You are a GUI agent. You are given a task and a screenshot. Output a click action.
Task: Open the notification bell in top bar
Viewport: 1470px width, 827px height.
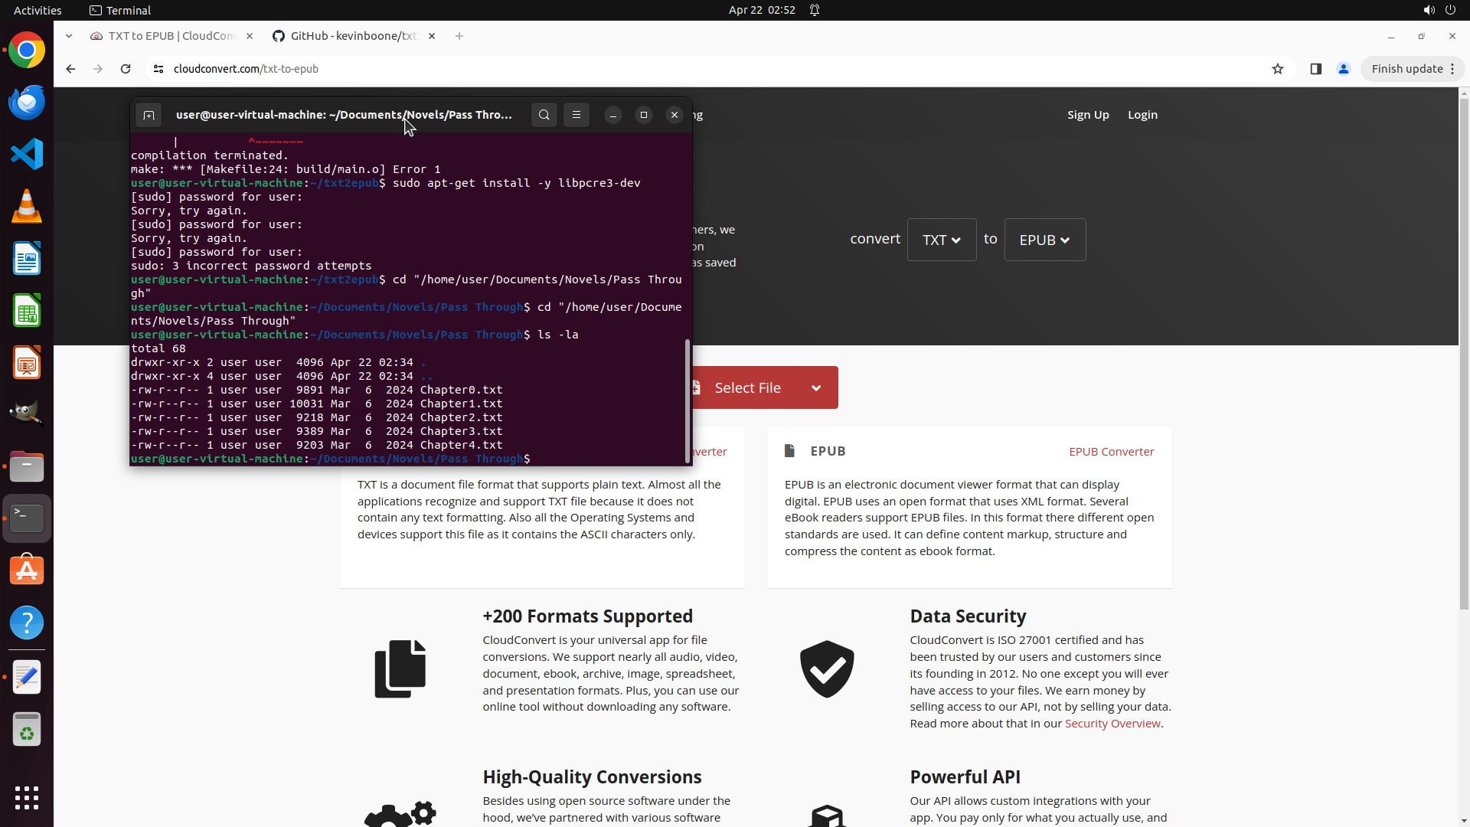click(x=815, y=10)
